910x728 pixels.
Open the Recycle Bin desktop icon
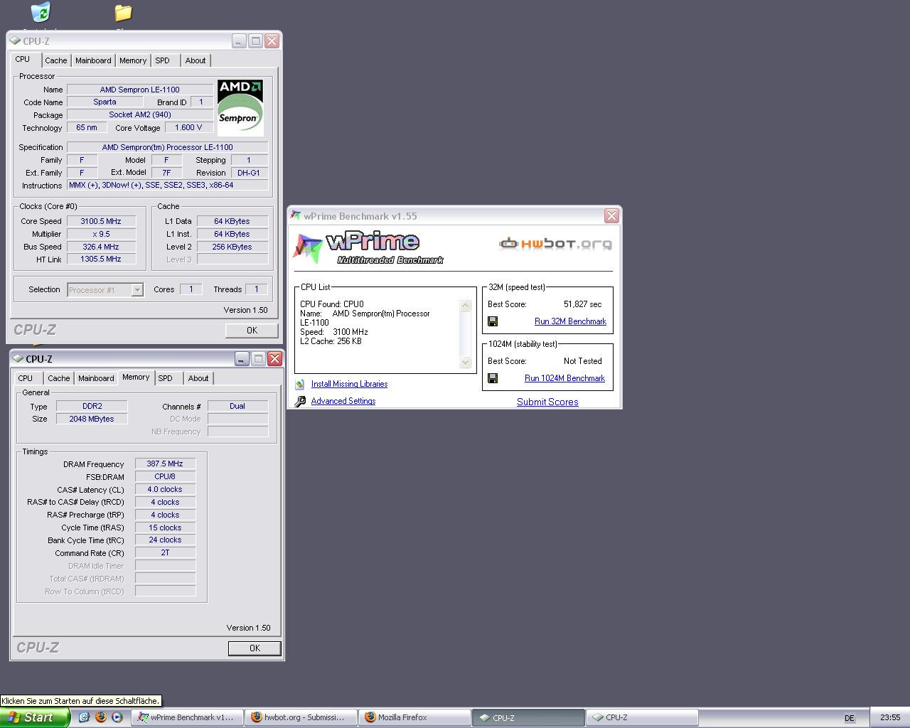41,12
